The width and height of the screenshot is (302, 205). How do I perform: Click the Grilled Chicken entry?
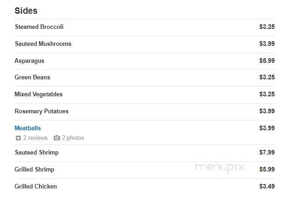(x=36, y=186)
